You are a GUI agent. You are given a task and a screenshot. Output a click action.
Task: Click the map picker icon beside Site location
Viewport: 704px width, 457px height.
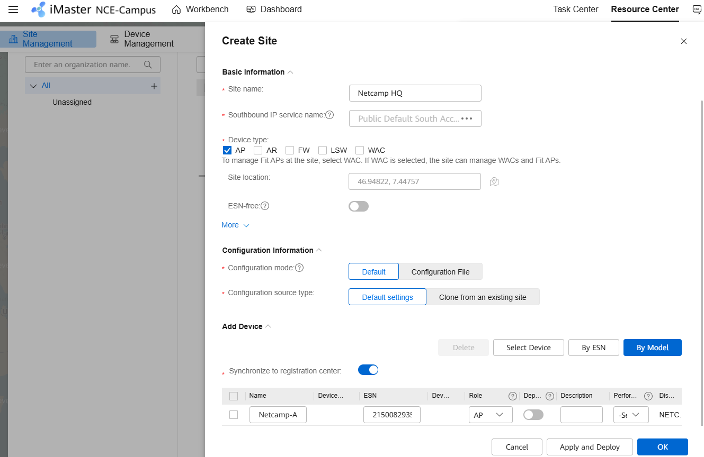pyautogui.click(x=494, y=181)
